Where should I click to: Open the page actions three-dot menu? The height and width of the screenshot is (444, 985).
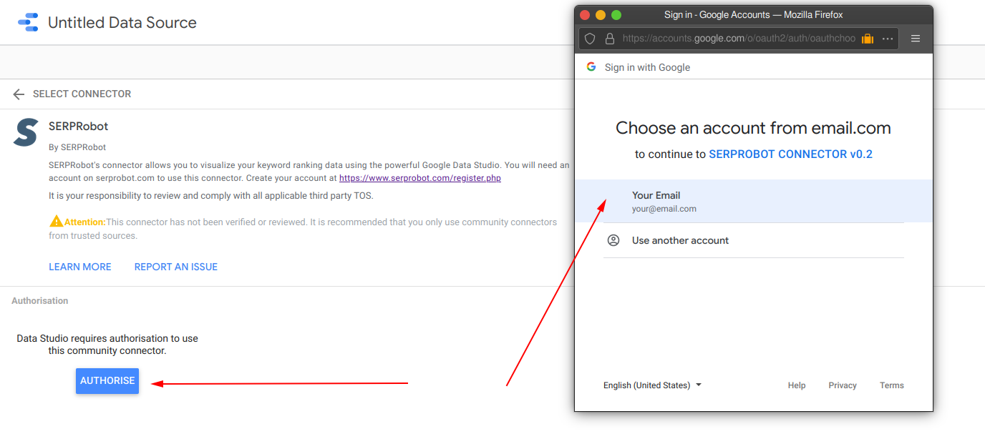(x=888, y=39)
